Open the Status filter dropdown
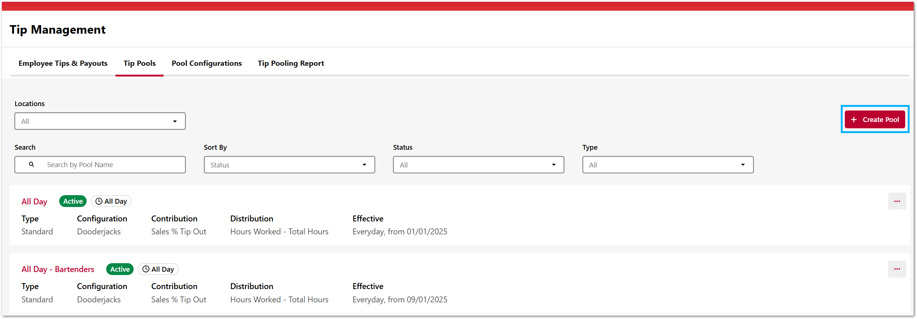This screenshot has width=917, height=319. tap(478, 165)
